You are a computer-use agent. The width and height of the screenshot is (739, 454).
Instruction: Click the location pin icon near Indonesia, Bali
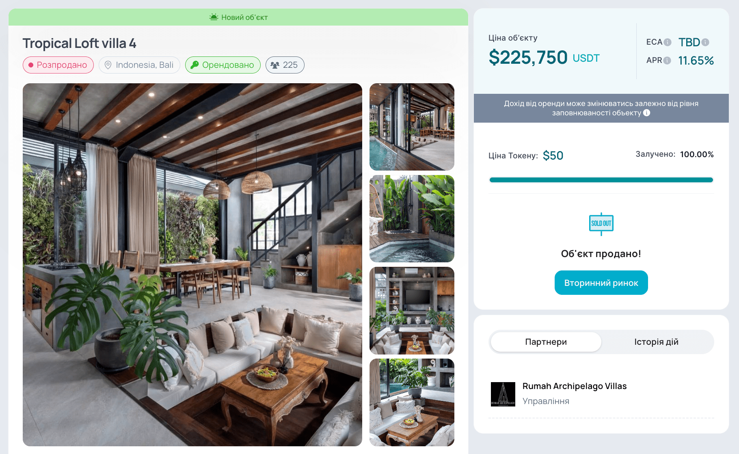click(x=108, y=65)
